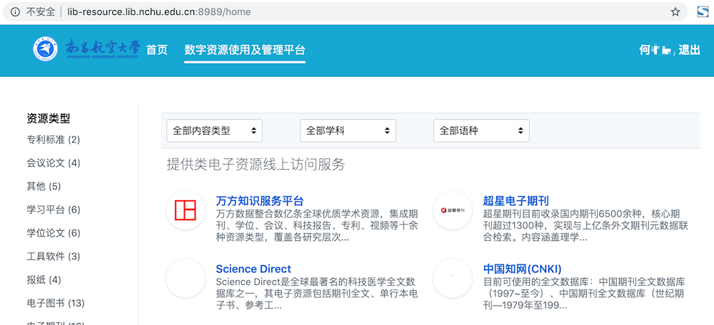Viewport: 714px width, 325px height.
Task: Click 退出 to log out
Action: click(x=689, y=50)
